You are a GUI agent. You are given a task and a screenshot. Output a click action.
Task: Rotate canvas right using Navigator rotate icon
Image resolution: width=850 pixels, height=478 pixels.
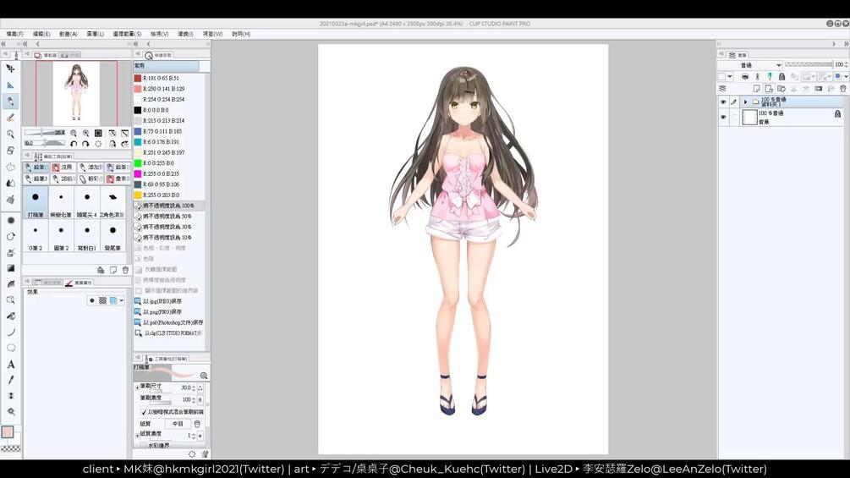point(85,144)
